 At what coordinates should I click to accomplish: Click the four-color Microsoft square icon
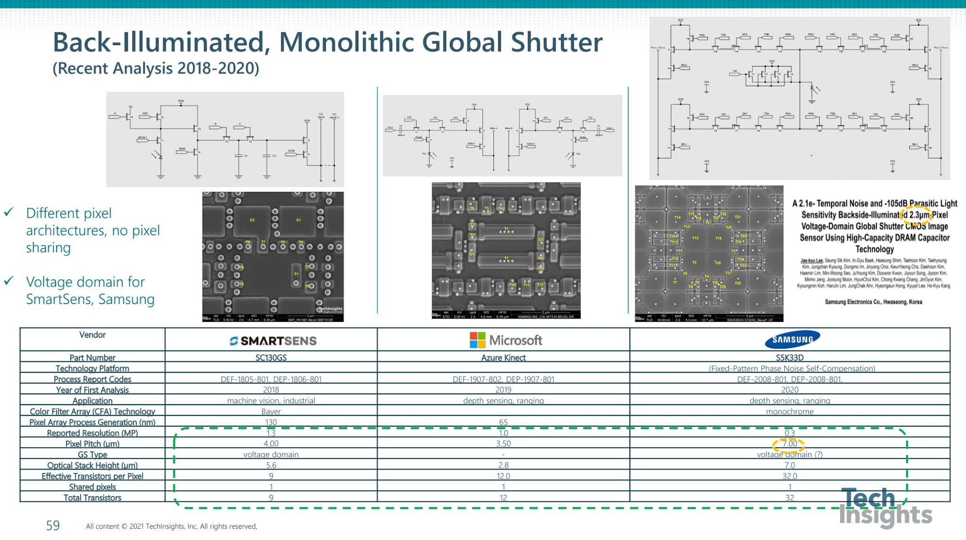(478, 340)
